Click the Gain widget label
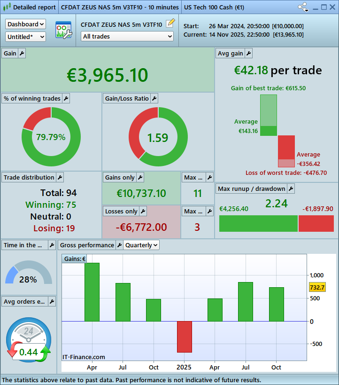The image size is (339, 385). [10, 53]
